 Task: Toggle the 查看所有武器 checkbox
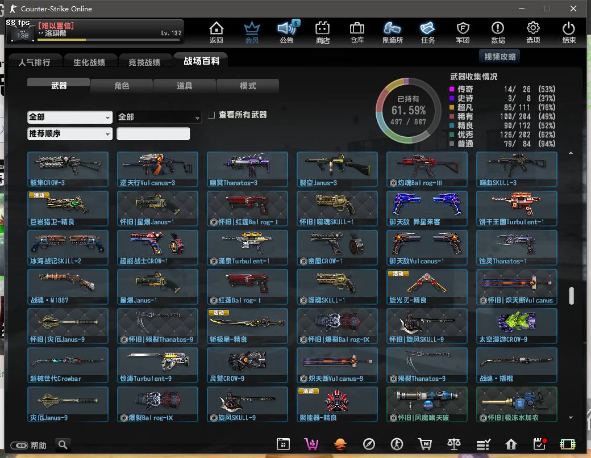[x=212, y=115]
